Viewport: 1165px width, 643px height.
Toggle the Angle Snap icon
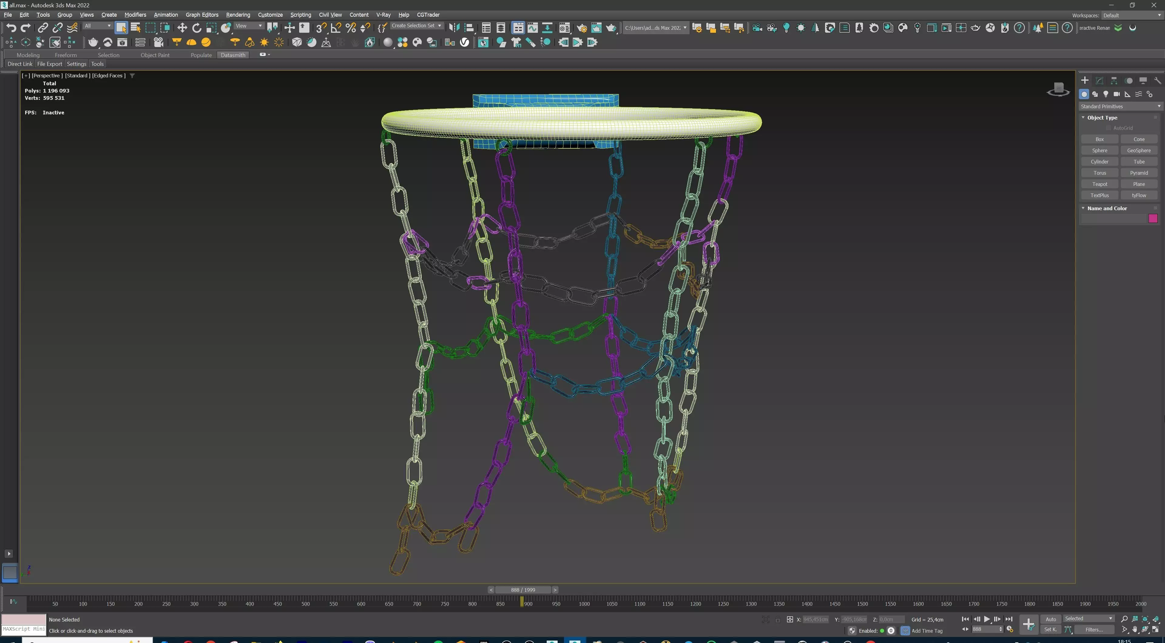pos(336,28)
